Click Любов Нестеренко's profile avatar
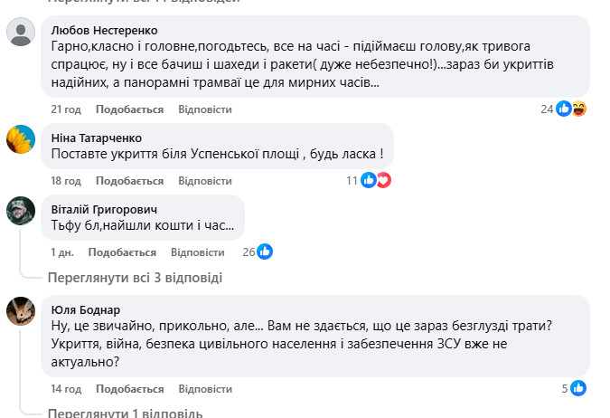 pos(21,33)
